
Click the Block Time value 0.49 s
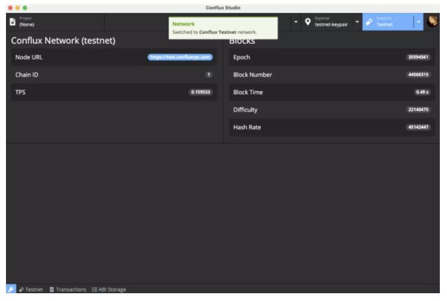(x=422, y=92)
